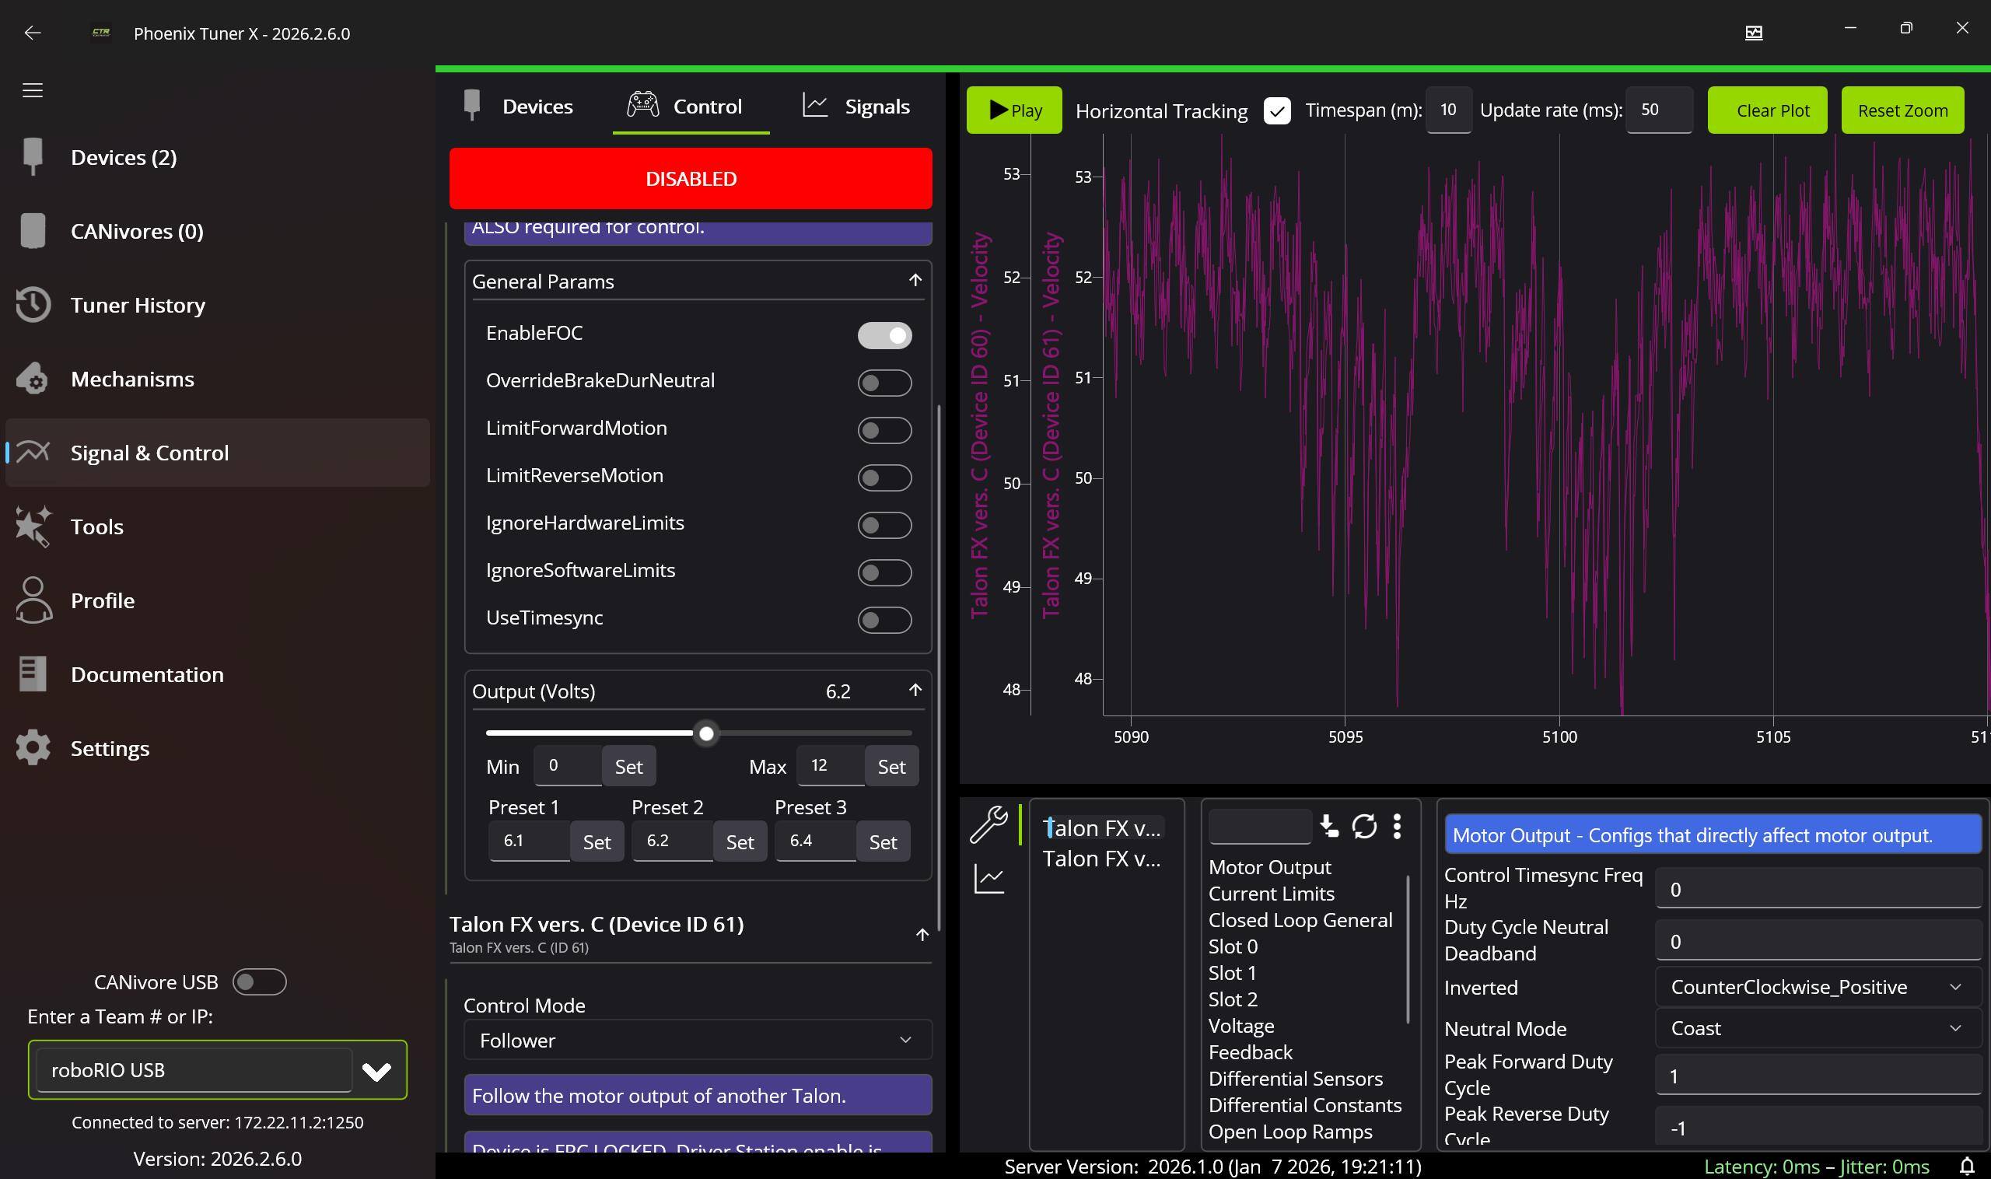Open the Control Mode Follower dropdown
The width and height of the screenshot is (1991, 1179).
tap(697, 1040)
